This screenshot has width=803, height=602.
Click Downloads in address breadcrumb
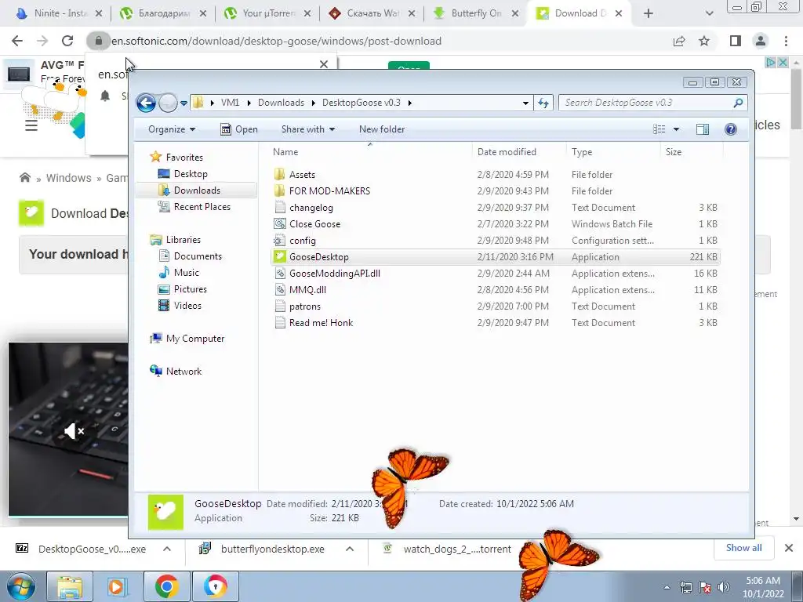point(281,103)
